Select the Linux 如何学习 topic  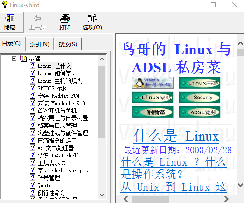(x=57, y=73)
